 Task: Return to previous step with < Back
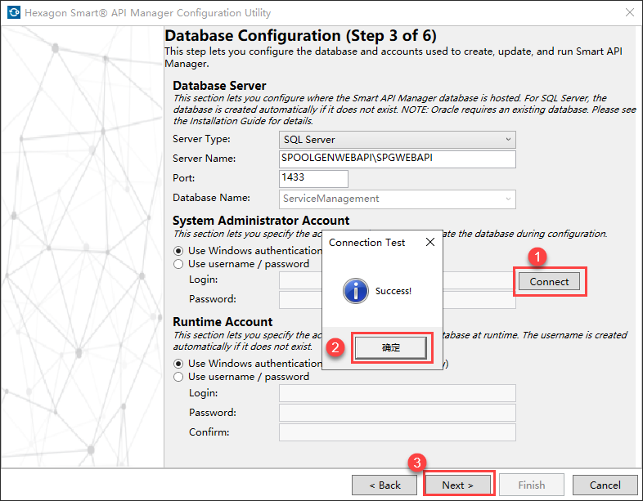pos(384,485)
